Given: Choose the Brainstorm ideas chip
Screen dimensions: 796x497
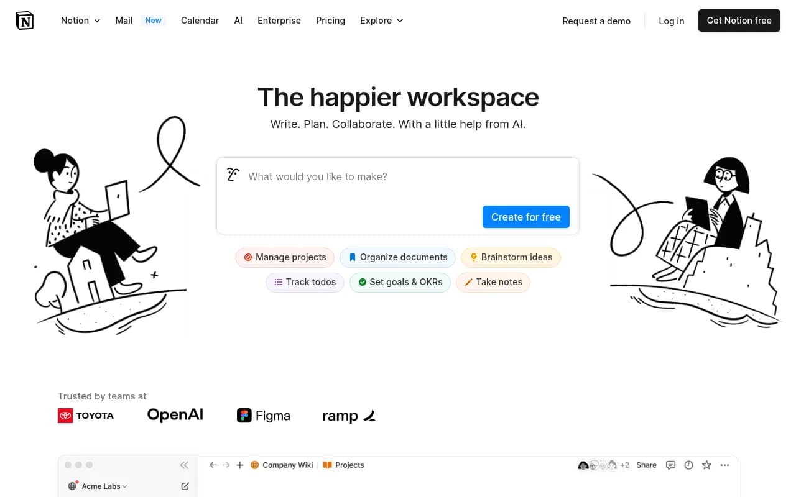Looking at the screenshot, I should 511,257.
